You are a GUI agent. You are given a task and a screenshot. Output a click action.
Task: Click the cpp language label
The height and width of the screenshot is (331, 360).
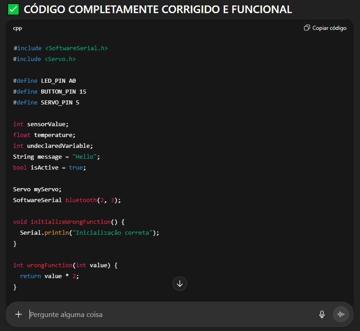(17, 28)
